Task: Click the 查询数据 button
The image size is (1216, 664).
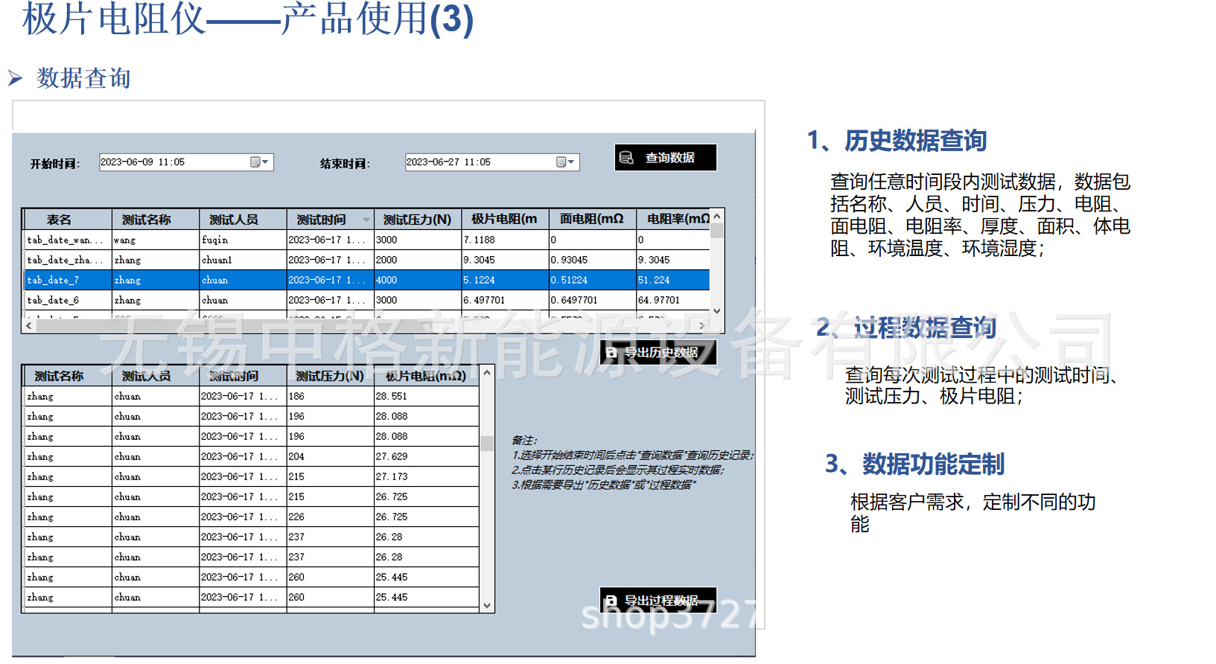Action: point(665,158)
